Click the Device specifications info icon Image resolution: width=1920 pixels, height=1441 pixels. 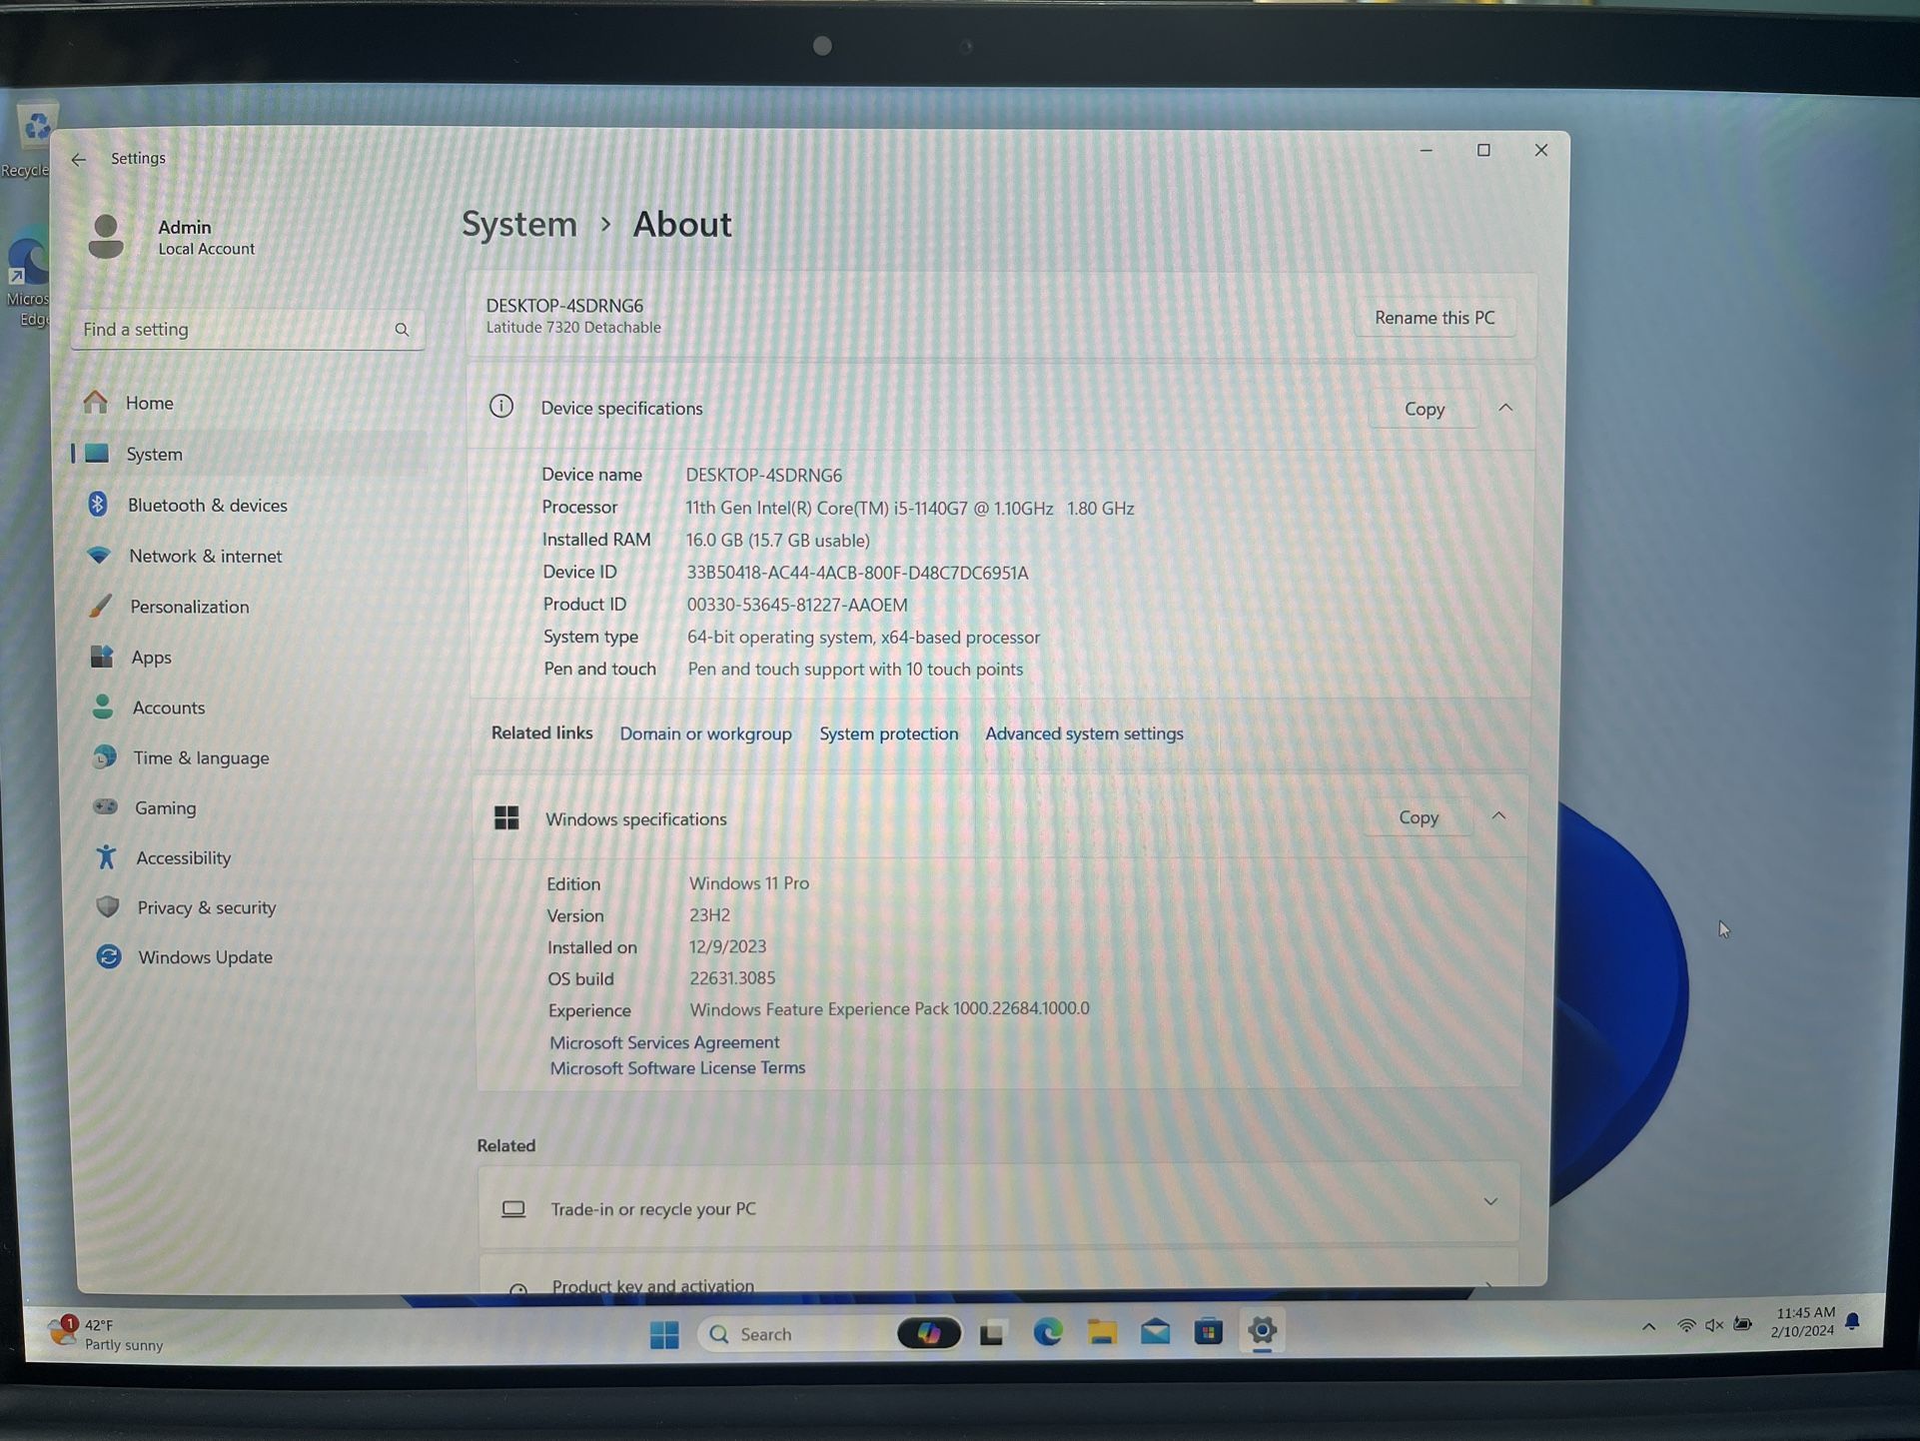click(501, 407)
